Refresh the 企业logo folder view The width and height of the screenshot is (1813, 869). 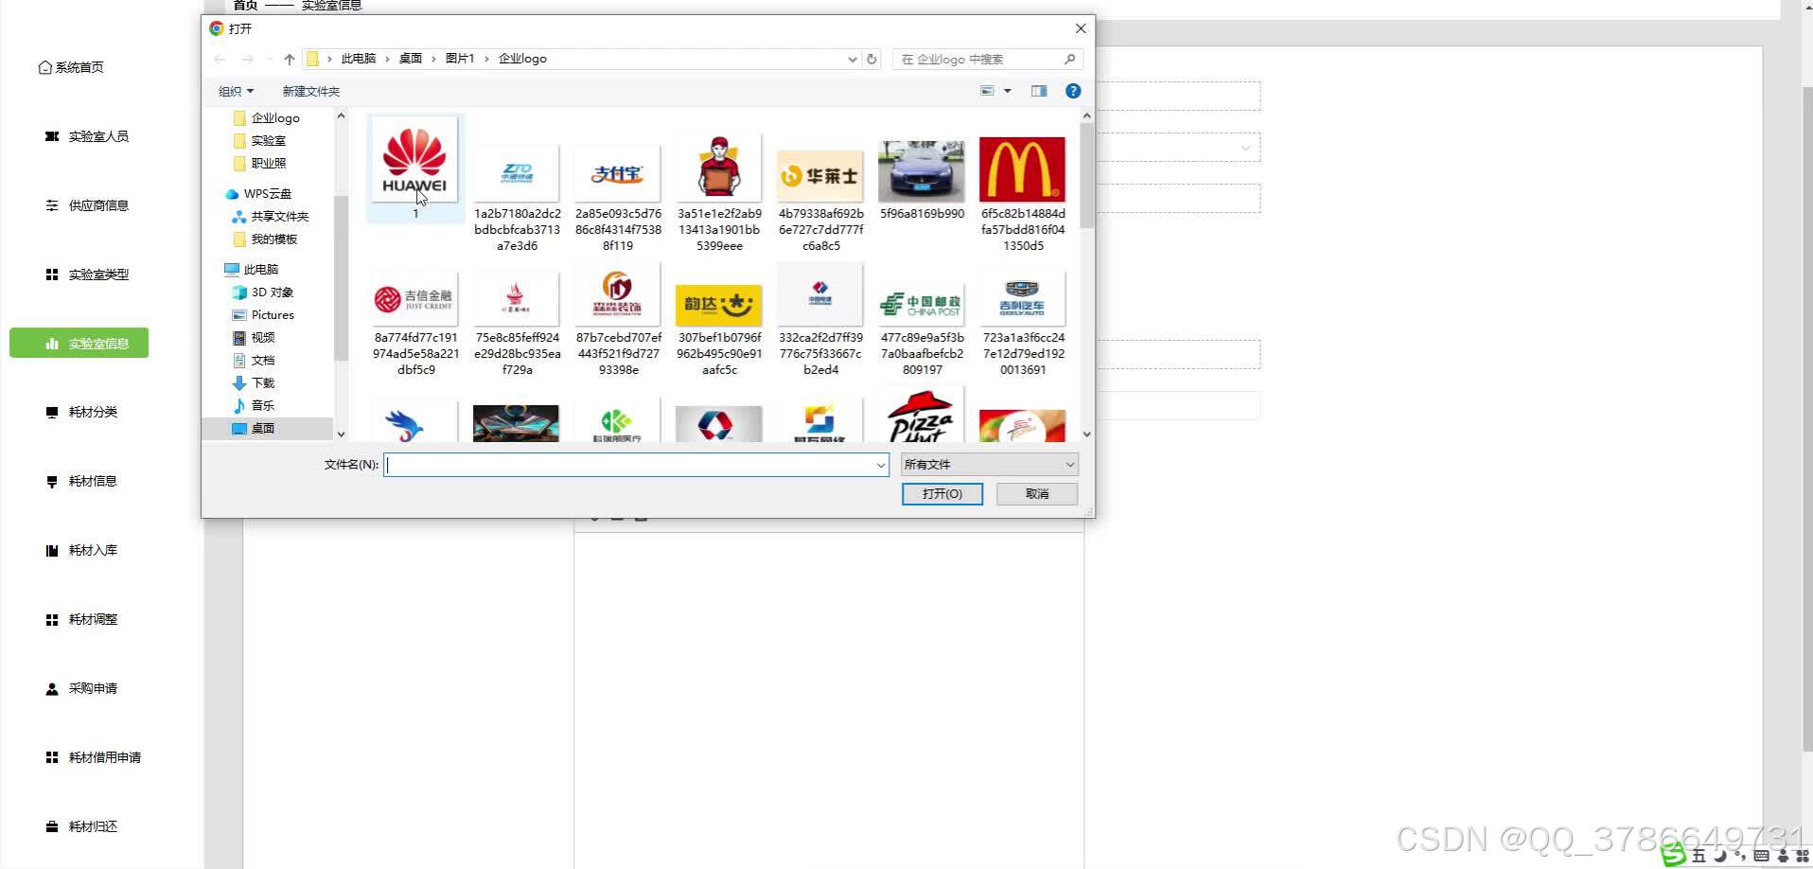(x=871, y=59)
